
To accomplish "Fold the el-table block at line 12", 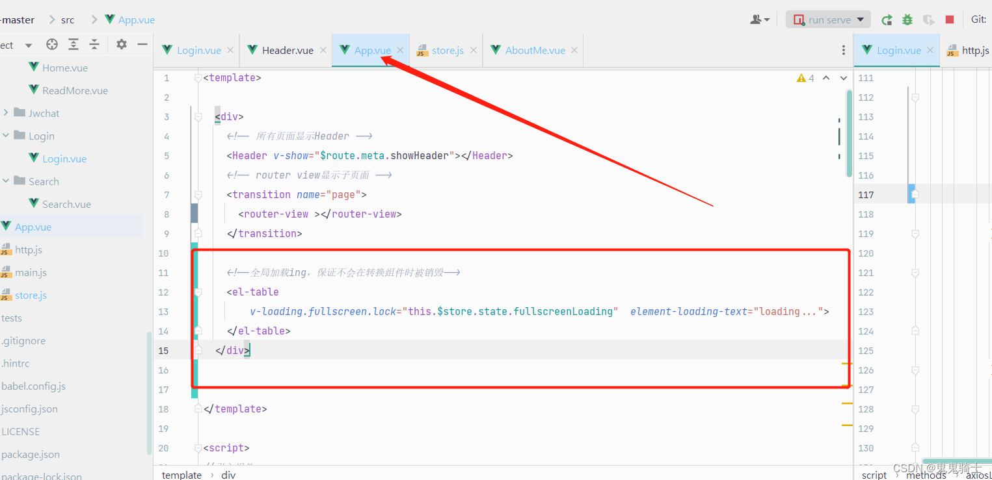I will pyautogui.click(x=198, y=292).
